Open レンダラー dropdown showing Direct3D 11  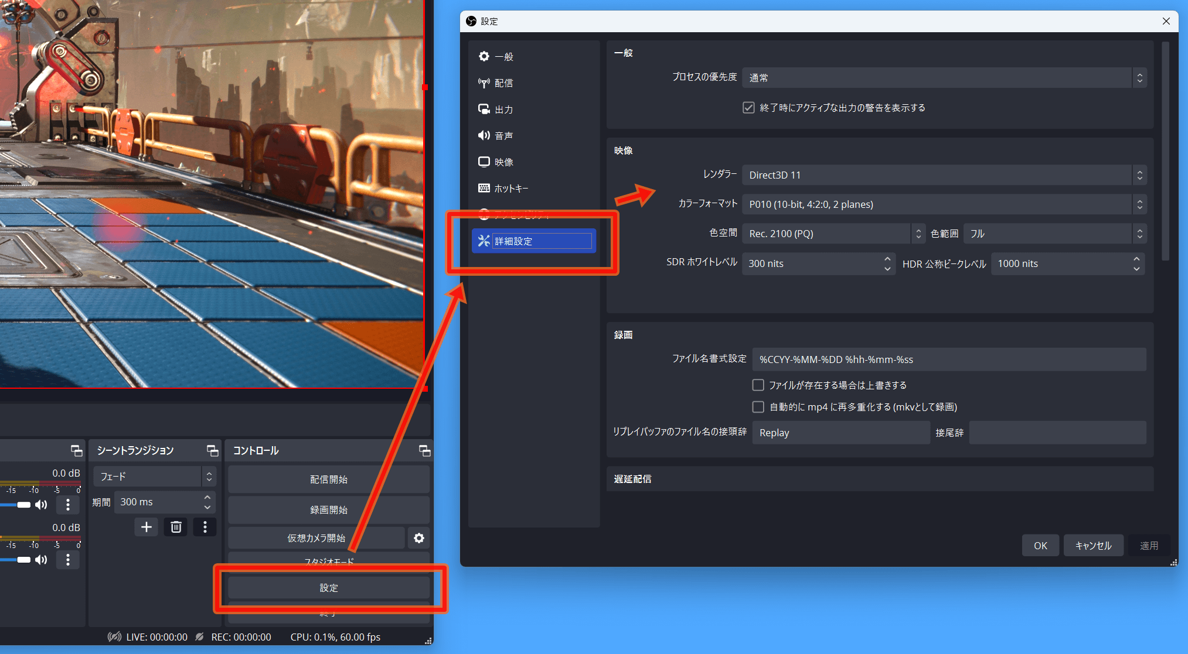944,175
